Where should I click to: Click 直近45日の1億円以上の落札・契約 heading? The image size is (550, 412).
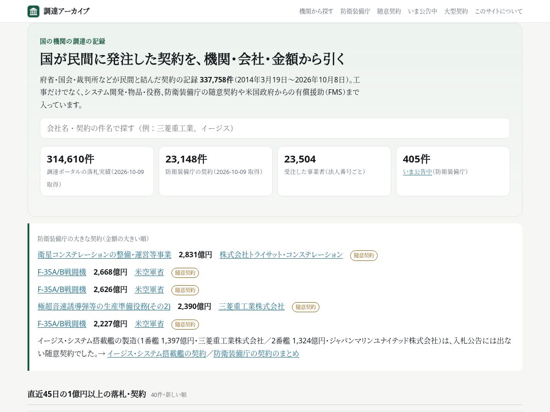(x=87, y=394)
